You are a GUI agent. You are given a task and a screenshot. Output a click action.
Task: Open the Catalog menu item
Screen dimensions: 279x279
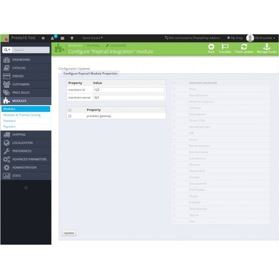26,68
